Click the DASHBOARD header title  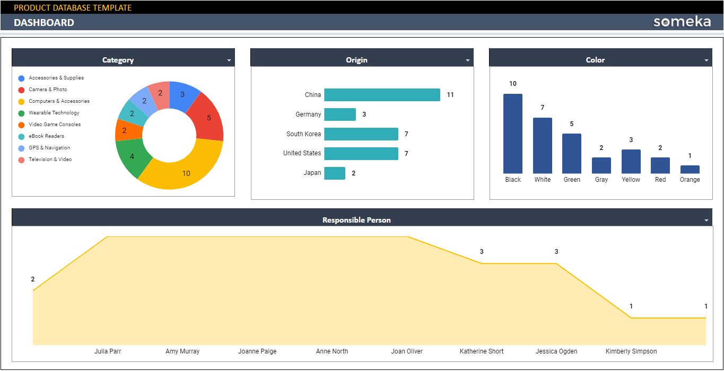tap(44, 22)
